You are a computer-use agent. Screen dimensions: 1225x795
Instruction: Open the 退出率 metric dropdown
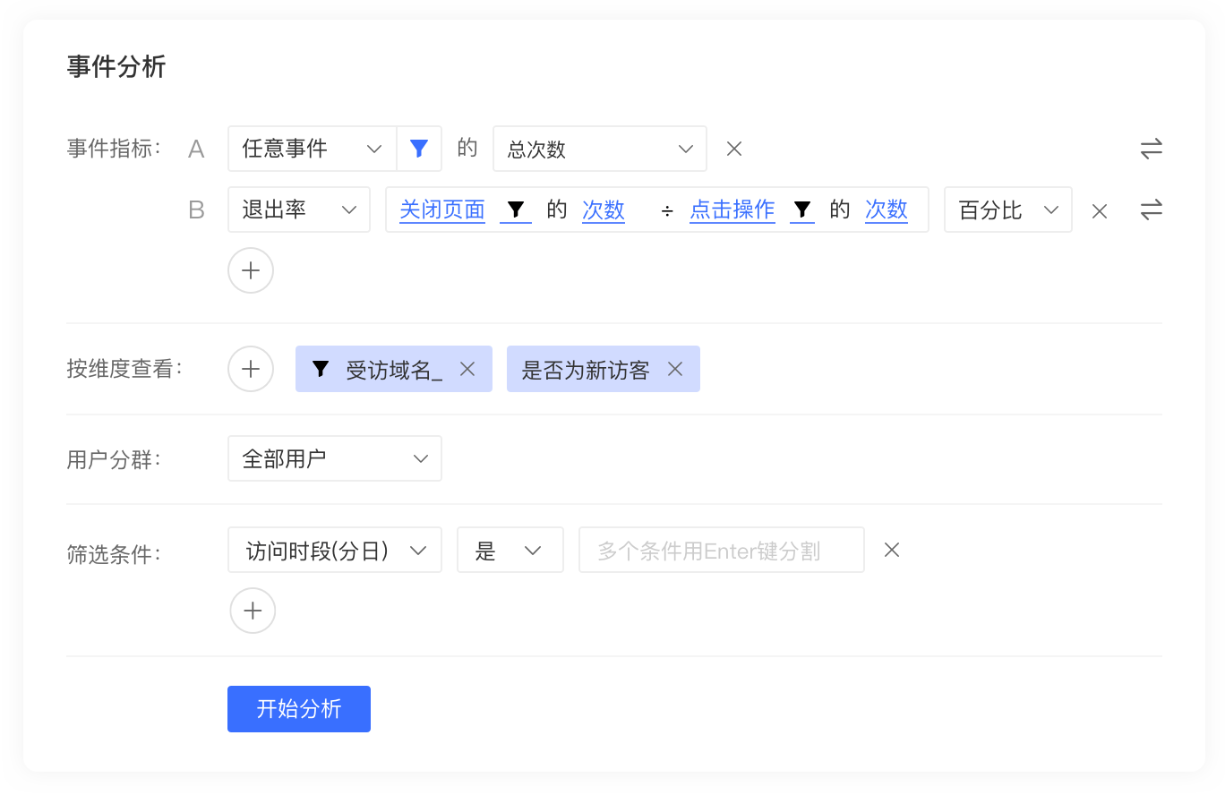[x=299, y=210]
